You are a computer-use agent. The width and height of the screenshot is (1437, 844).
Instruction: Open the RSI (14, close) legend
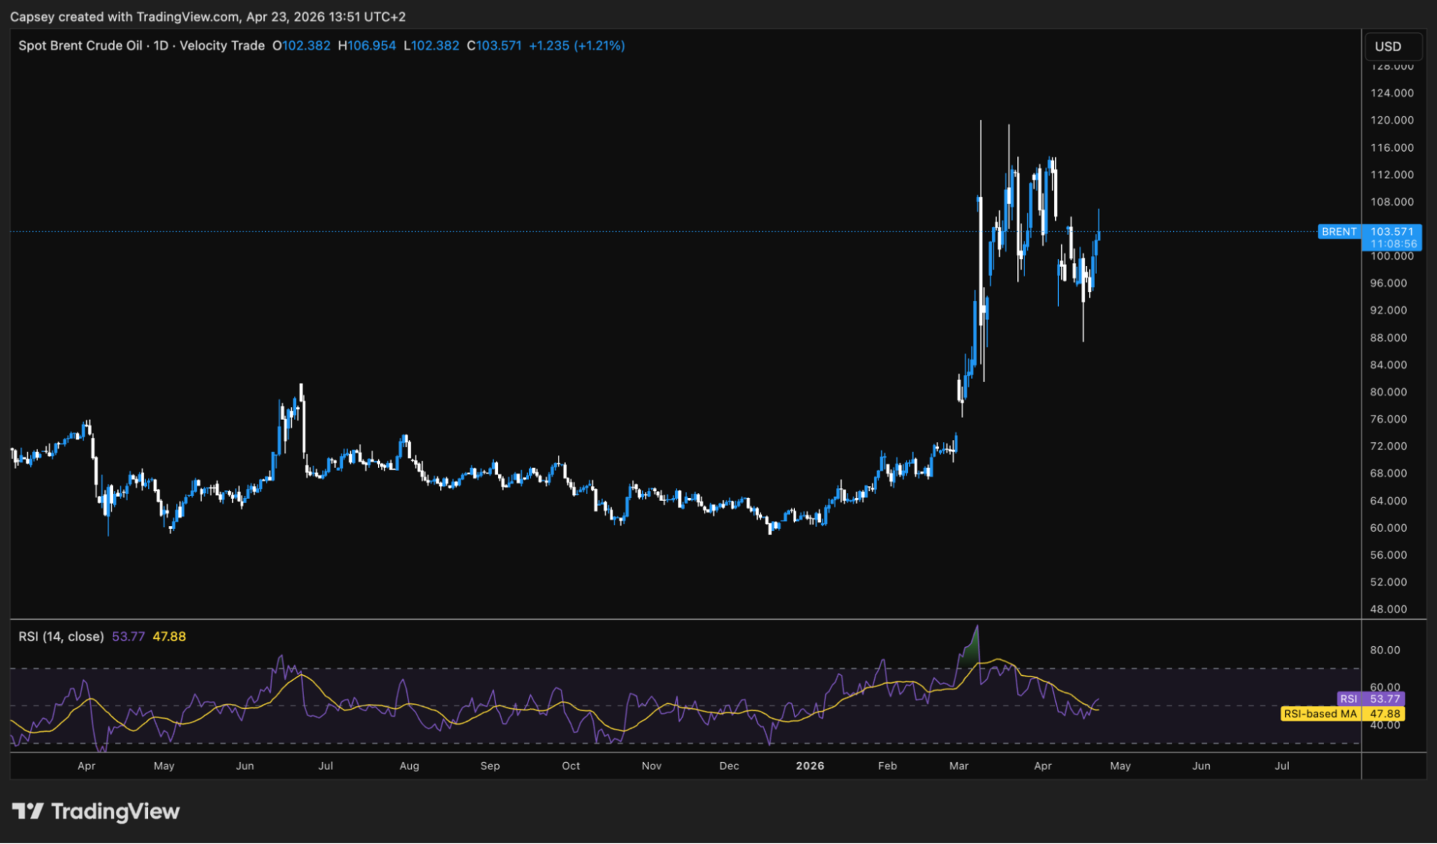tap(61, 636)
